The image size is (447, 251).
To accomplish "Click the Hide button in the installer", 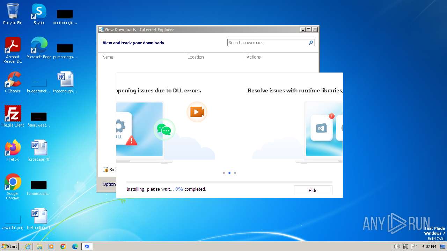I will pos(313,190).
